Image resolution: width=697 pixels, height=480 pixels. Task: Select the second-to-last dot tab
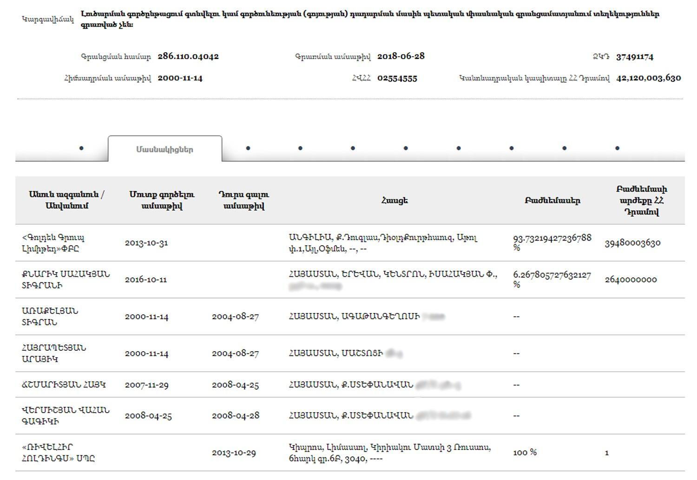[564, 148]
